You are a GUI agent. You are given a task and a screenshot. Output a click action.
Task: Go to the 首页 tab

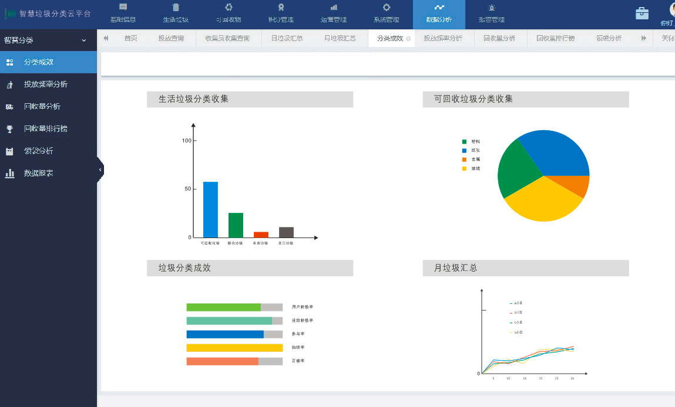point(130,38)
